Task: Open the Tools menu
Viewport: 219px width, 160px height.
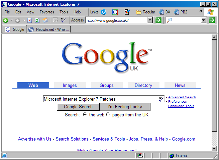Action: coord(64,12)
